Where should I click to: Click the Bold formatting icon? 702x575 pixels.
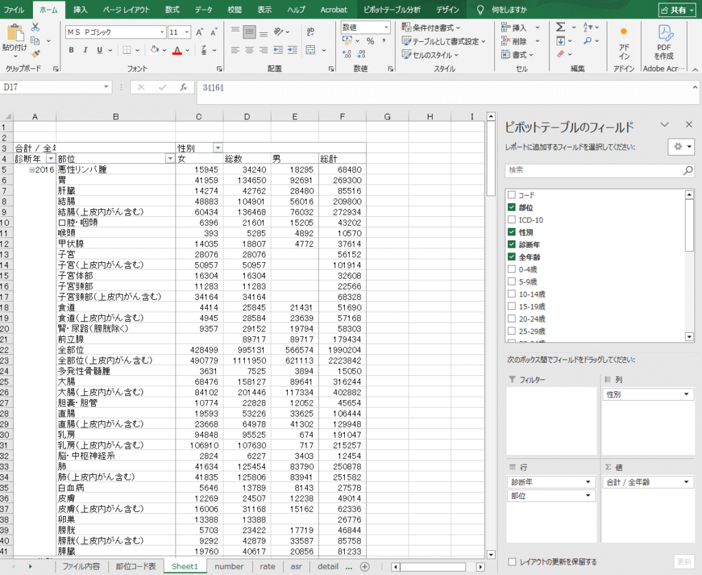pyautogui.click(x=71, y=50)
